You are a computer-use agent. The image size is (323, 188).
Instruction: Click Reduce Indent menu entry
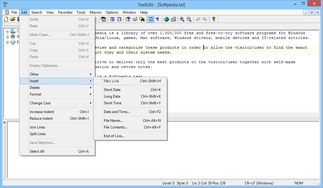coord(57,118)
